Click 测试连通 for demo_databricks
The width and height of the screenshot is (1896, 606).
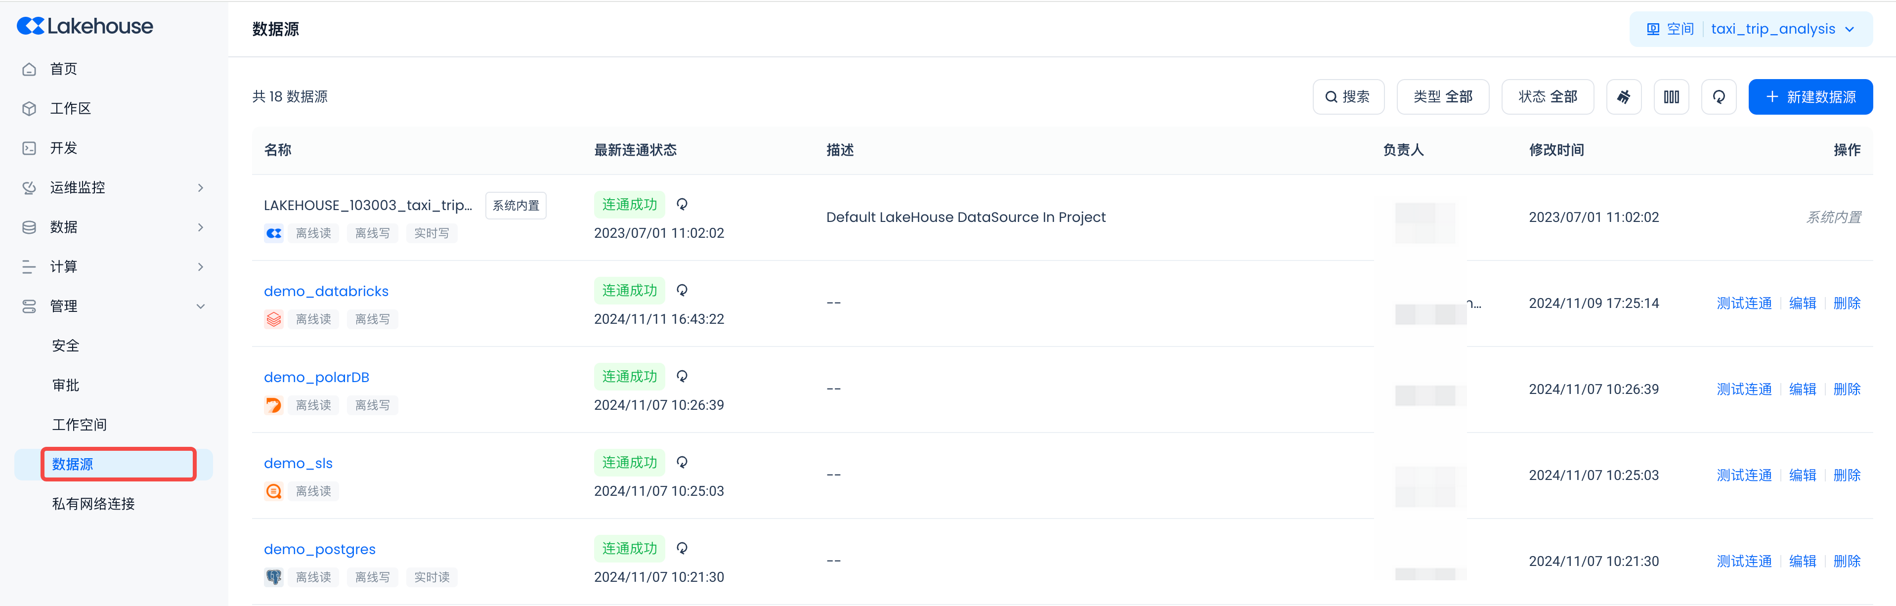tap(1744, 303)
